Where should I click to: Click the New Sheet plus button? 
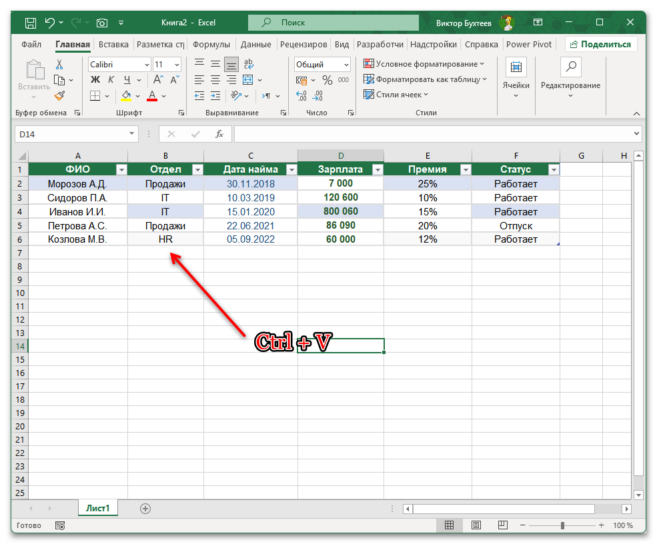[x=145, y=507]
